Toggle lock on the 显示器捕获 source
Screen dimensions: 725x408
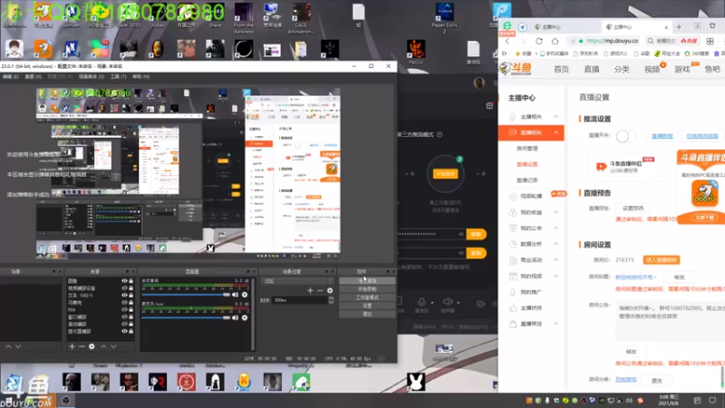130,331
